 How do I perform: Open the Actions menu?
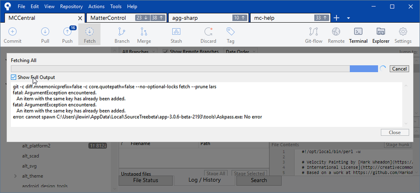pos(96,6)
